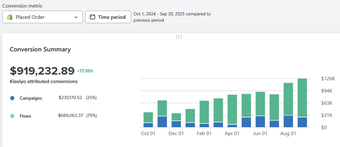The width and height of the screenshot is (340, 147).
Task: Expand the Placed Order dropdown chevron
Action: point(76,17)
